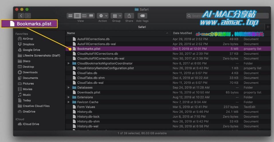Open Downloads in the sidebar
This screenshot has height=142, width=274.
tap(27, 72)
